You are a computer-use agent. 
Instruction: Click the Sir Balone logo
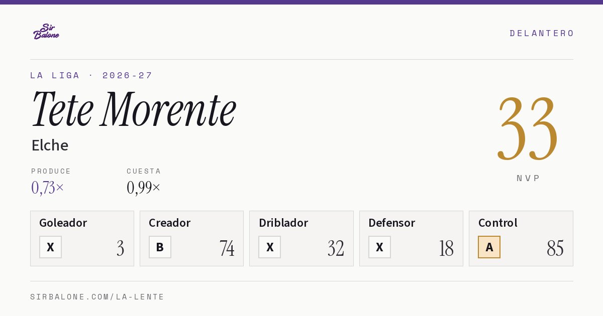click(46, 32)
